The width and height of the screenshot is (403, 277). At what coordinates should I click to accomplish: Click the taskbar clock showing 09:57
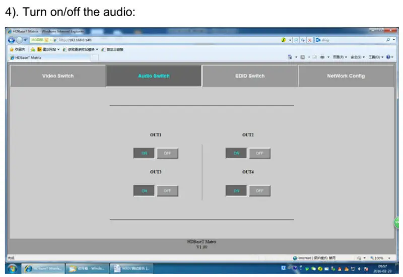[x=382, y=269]
